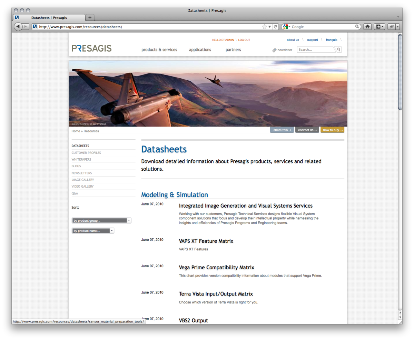Open BLOGS in the sidebar
The width and height of the screenshot is (414, 340).
pos(76,166)
